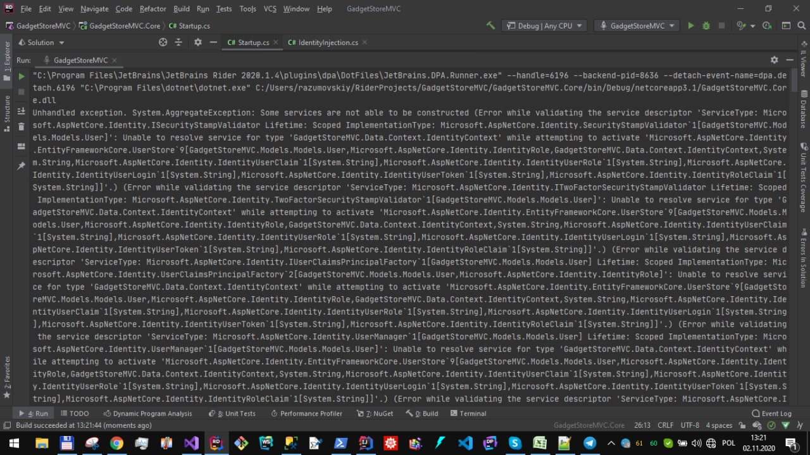Open Skype from the Windows taskbar

tap(514, 443)
